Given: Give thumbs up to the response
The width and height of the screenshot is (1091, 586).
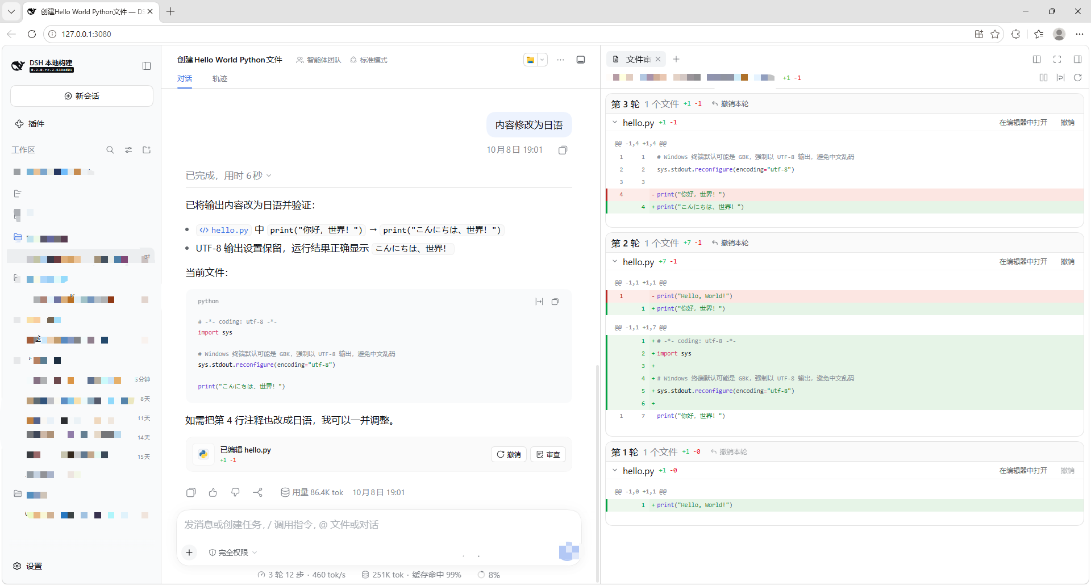Looking at the screenshot, I should (213, 492).
